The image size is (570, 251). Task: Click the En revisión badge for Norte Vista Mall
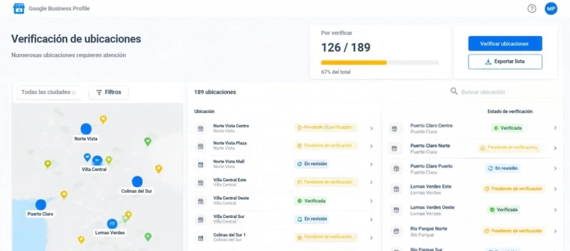click(312, 164)
